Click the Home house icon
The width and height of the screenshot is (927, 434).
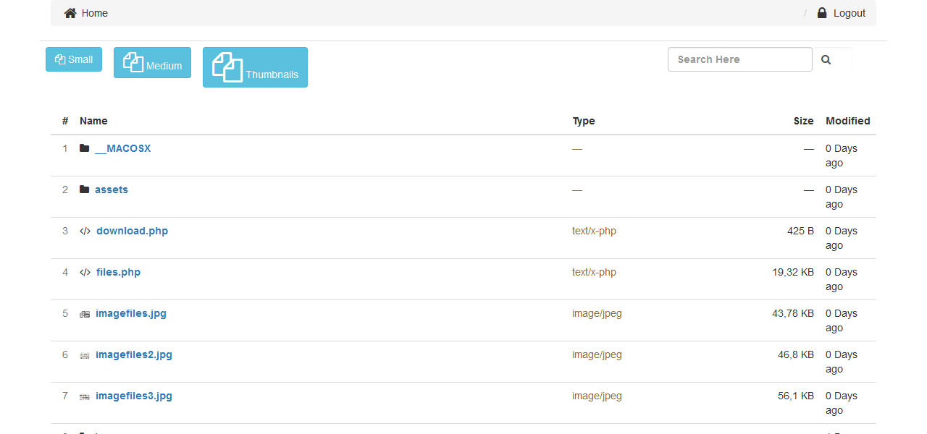pos(70,13)
